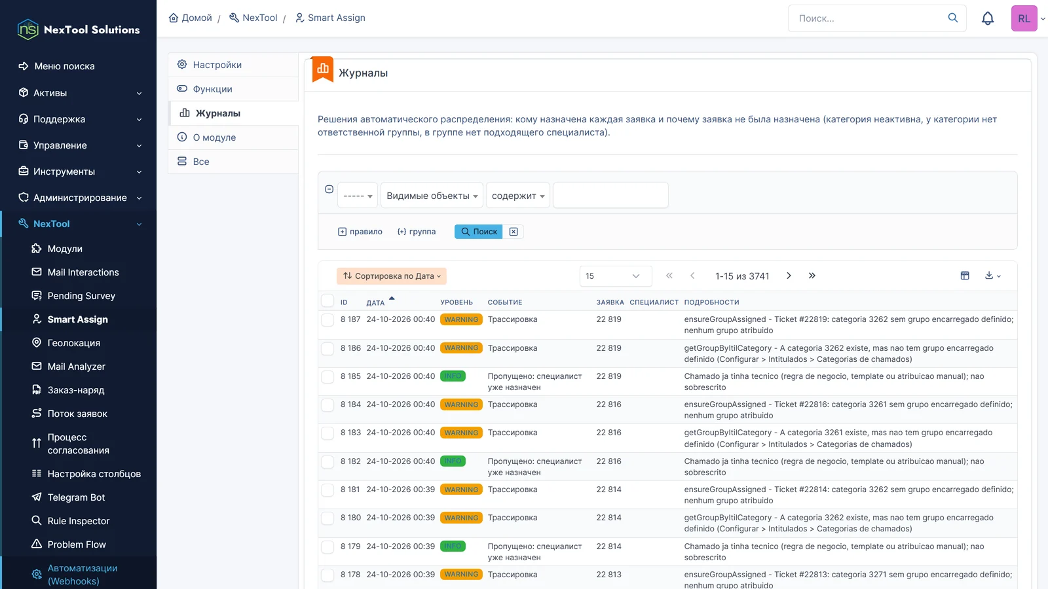Image resolution: width=1048 pixels, height=589 pixels.
Task: Click the notifications bell icon
Action: coord(988,18)
